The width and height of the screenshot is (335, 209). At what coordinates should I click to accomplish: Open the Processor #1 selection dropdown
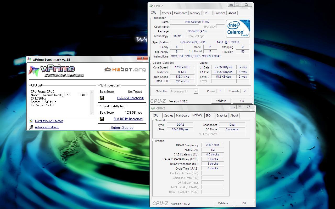(x=196, y=91)
